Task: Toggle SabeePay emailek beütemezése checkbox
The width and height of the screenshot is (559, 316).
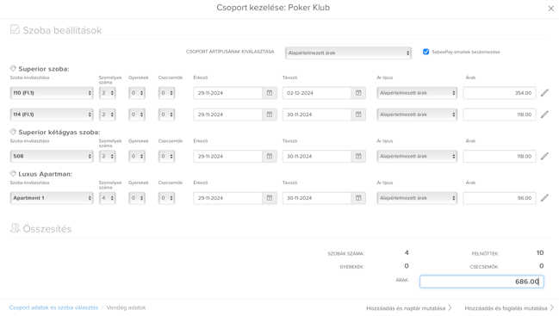Action: click(x=425, y=52)
